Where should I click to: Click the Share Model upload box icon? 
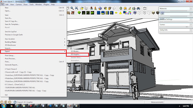pyautogui.click(x=110, y=8)
